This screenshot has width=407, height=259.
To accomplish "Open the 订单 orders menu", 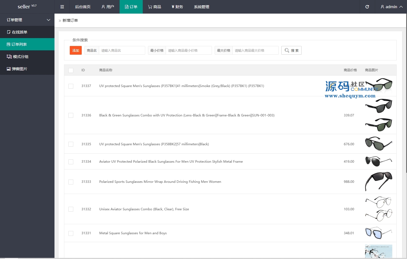I will [x=131, y=7].
